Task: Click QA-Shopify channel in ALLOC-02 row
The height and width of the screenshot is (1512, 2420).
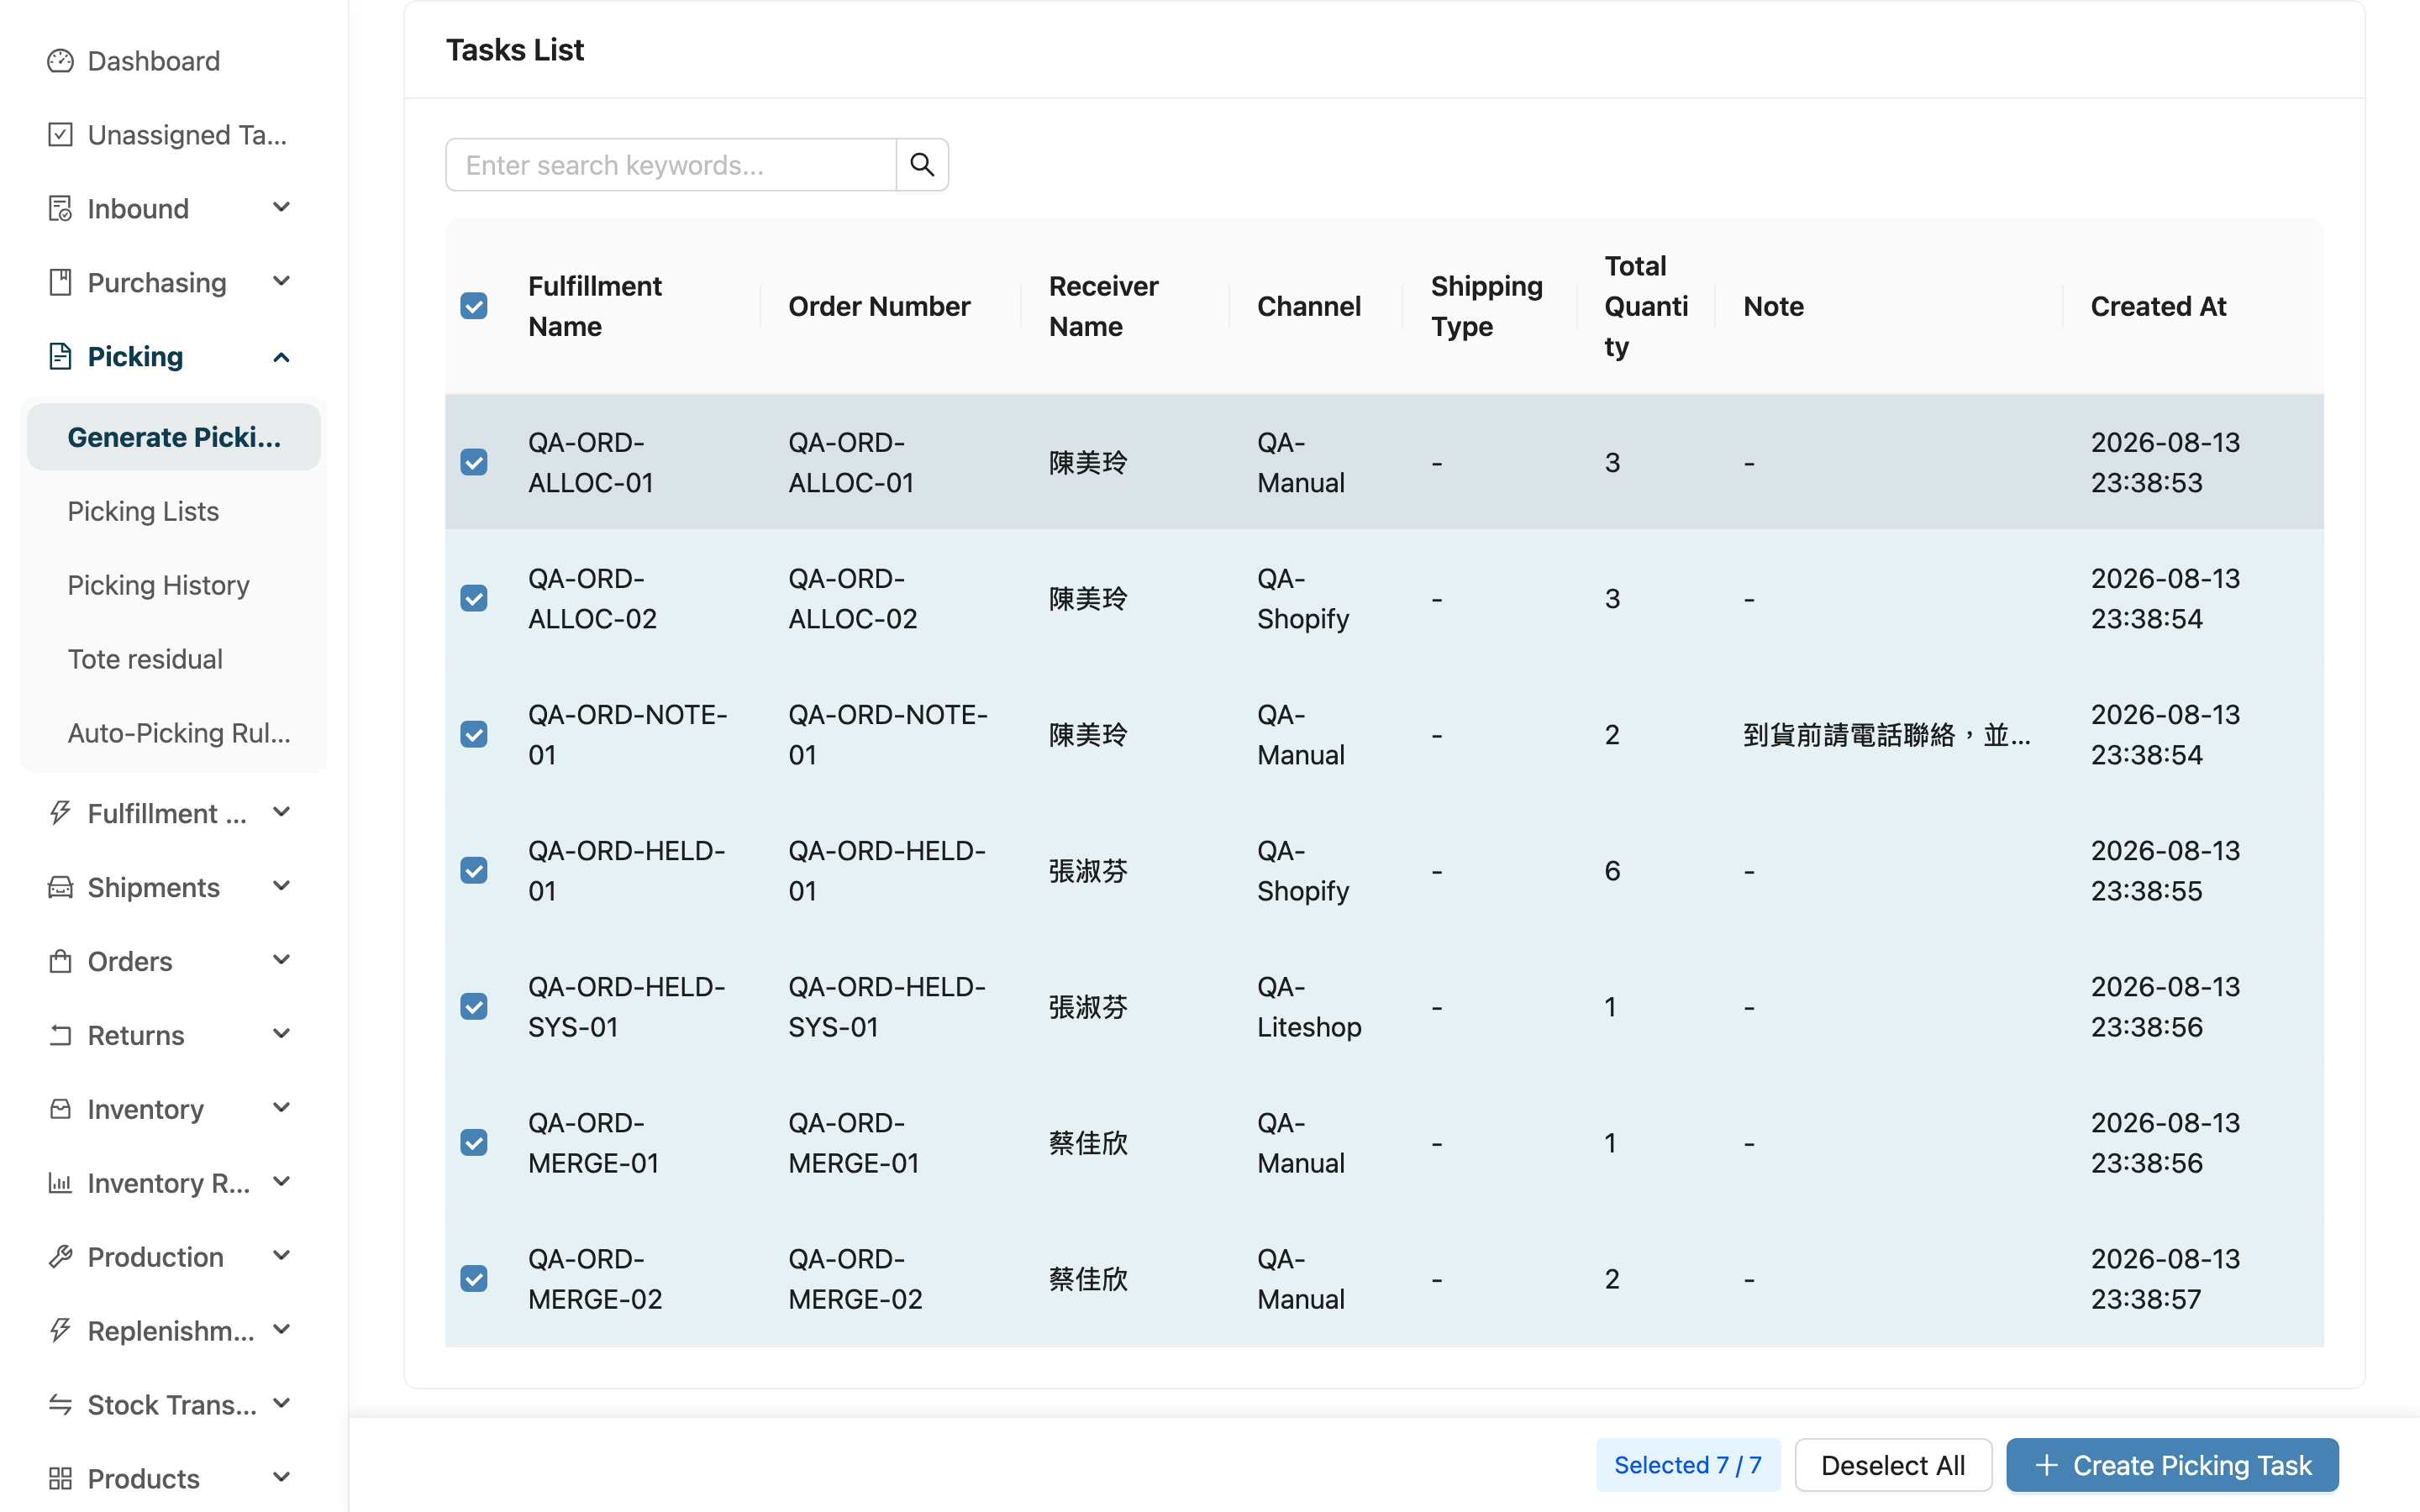Action: [1303, 599]
